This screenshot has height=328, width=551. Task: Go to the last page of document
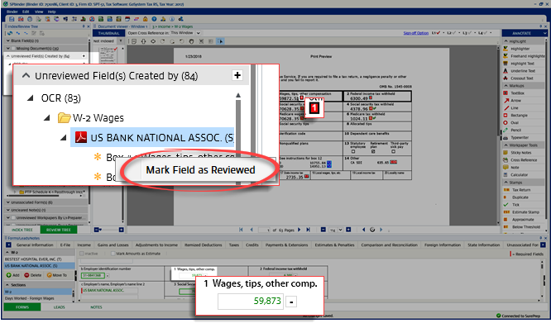click(x=309, y=230)
